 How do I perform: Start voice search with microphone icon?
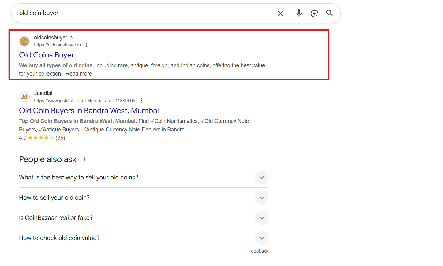(x=299, y=13)
